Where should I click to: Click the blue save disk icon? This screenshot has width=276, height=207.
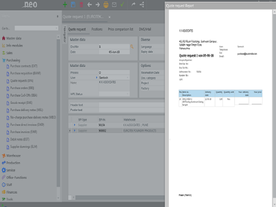[73, 4]
